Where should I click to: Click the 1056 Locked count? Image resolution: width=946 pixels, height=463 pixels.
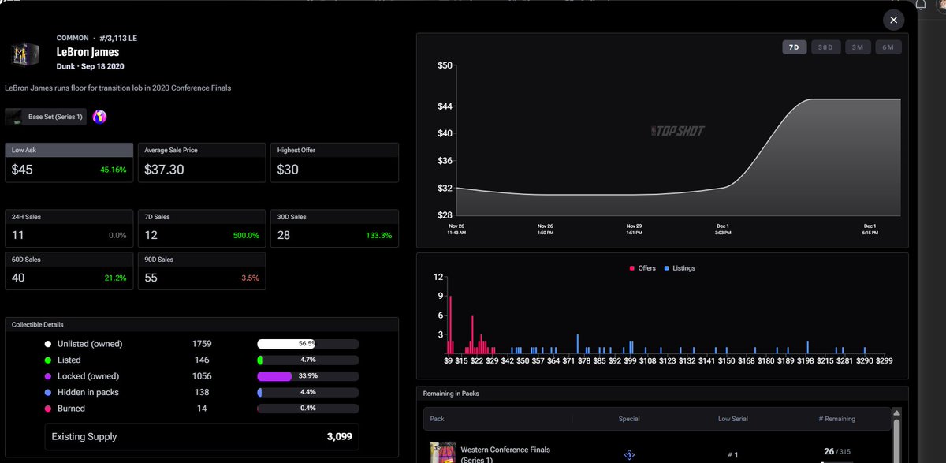(x=202, y=376)
